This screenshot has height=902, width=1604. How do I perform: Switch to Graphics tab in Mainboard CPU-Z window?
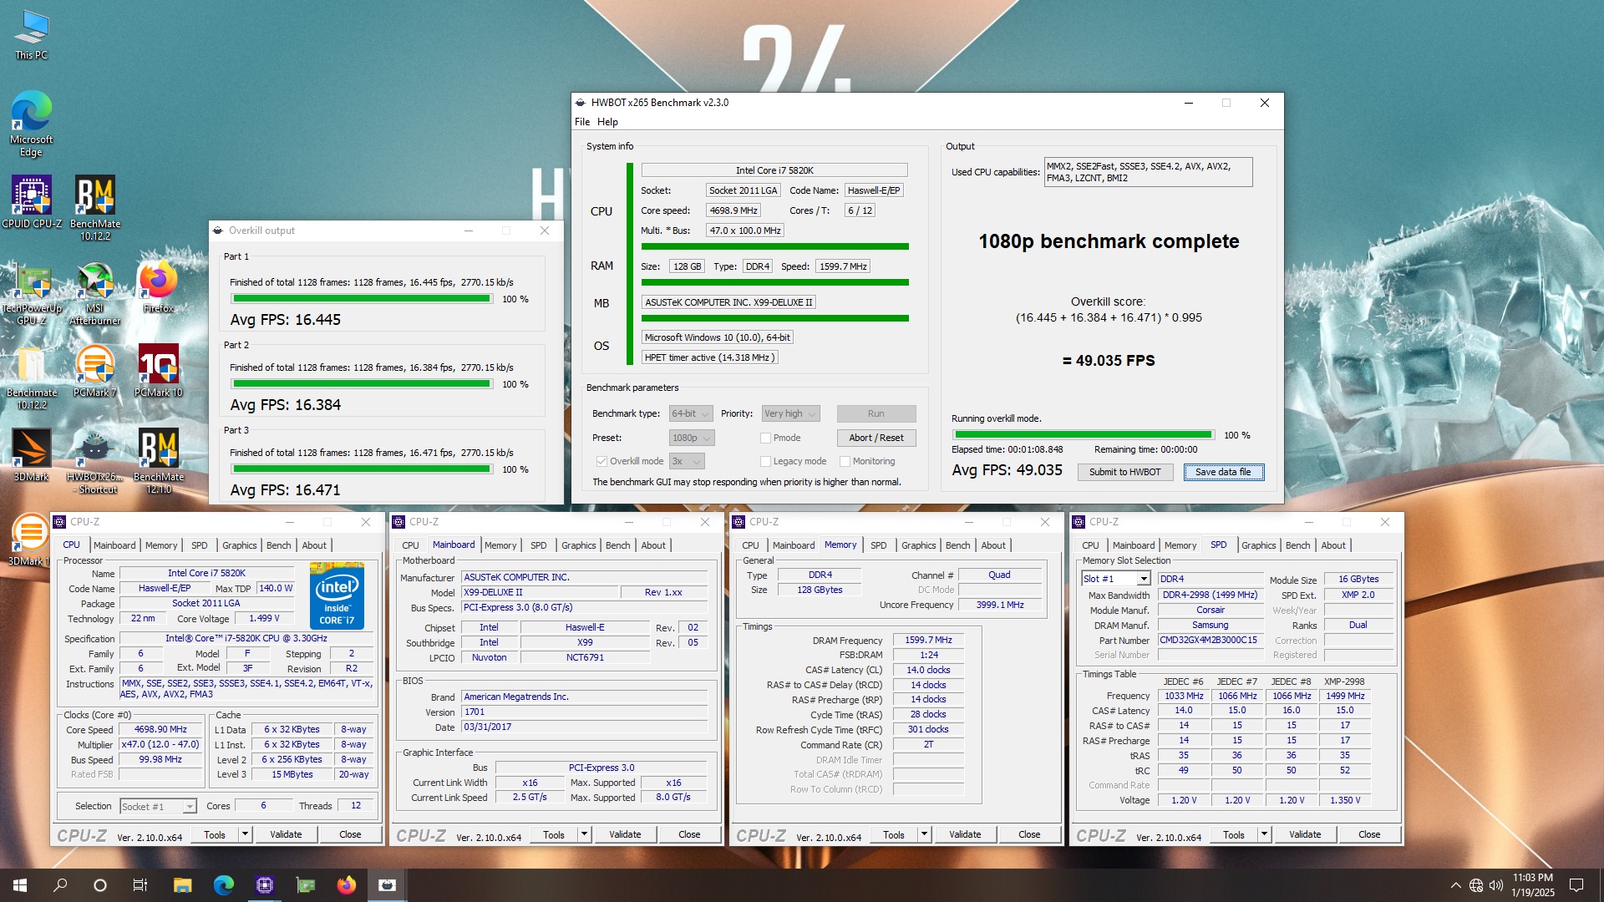coord(578,545)
